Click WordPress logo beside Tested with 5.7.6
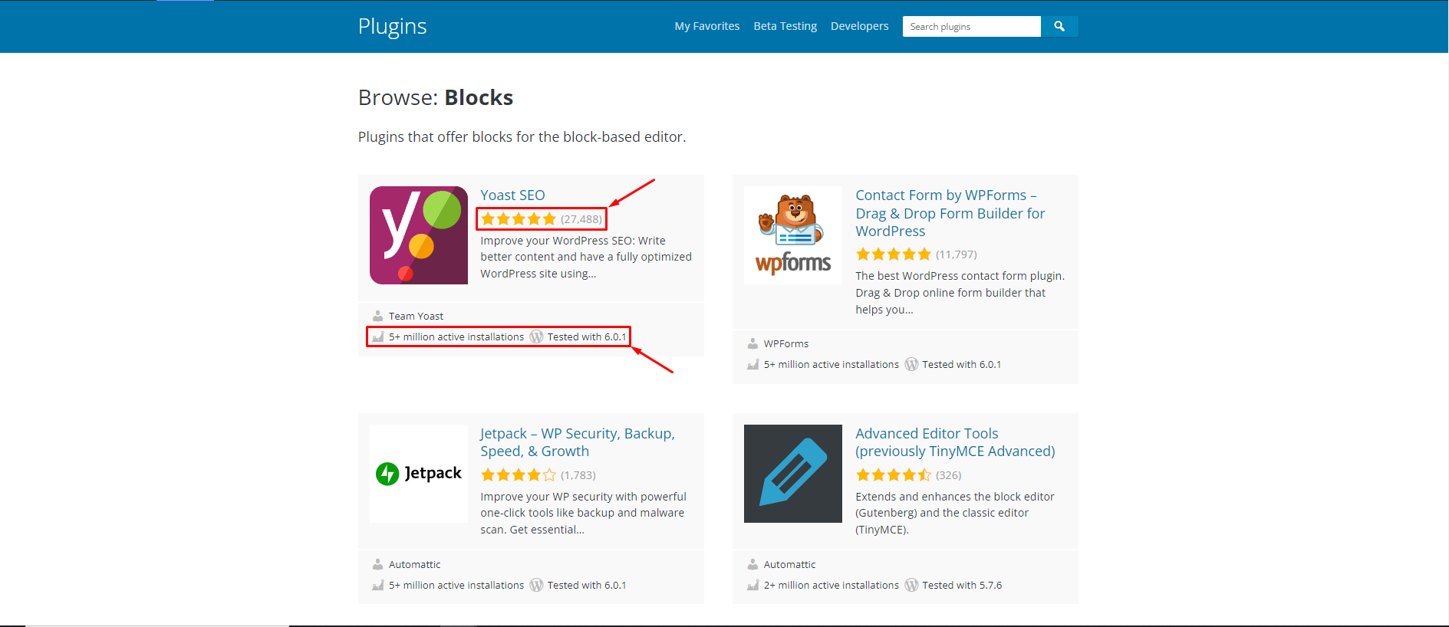Image resolution: width=1449 pixels, height=627 pixels. pos(911,585)
